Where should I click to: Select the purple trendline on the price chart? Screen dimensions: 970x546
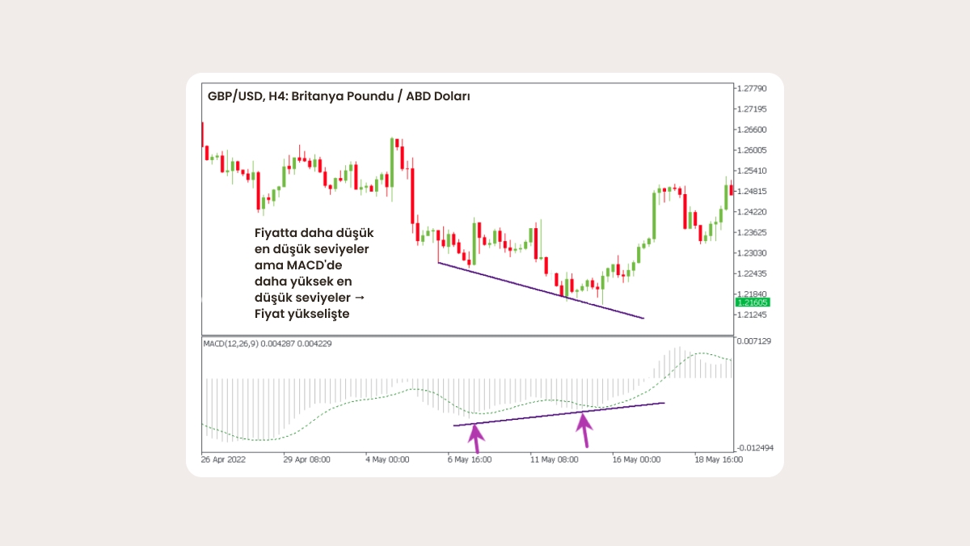[x=540, y=290]
